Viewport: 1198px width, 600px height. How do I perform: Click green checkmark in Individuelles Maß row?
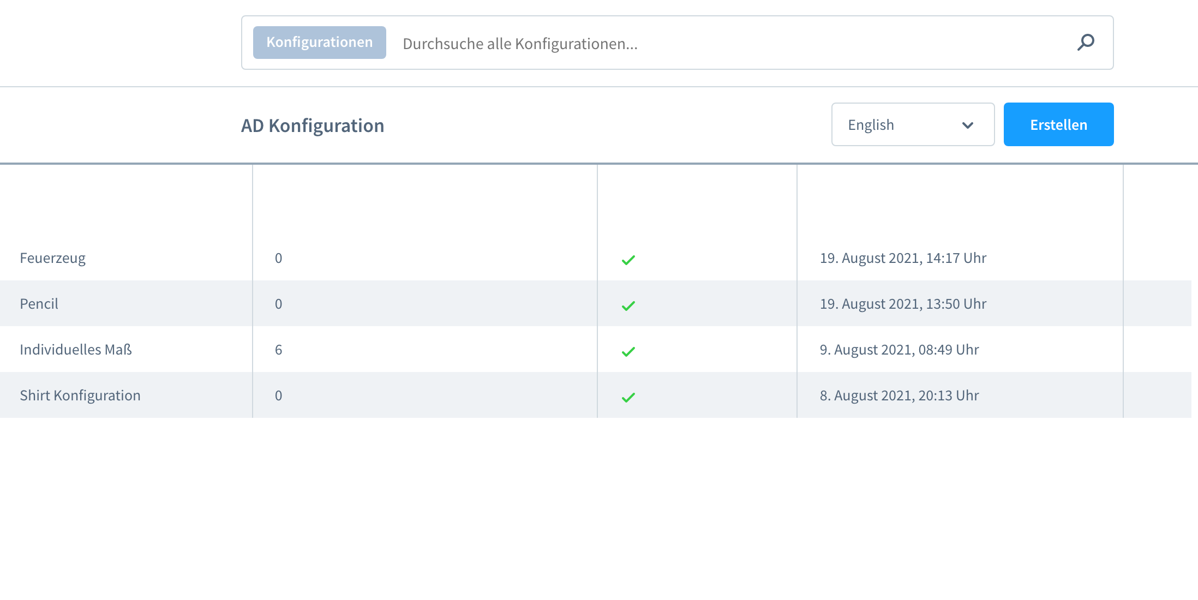pyautogui.click(x=628, y=352)
